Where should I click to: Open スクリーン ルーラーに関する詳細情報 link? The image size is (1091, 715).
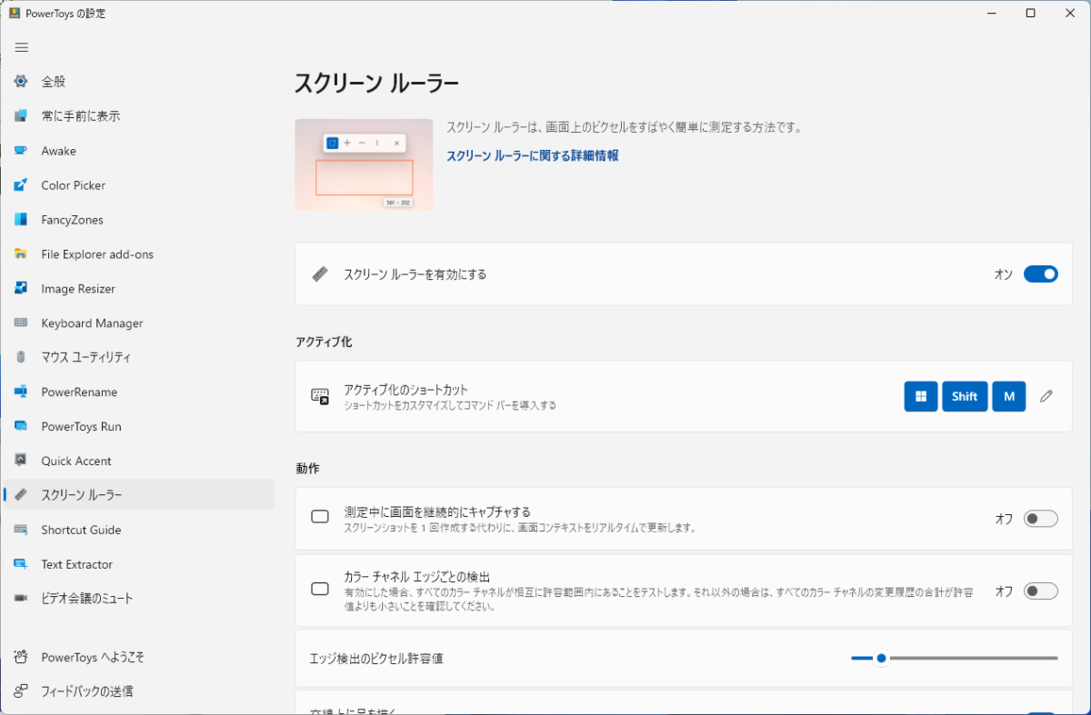[533, 156]
